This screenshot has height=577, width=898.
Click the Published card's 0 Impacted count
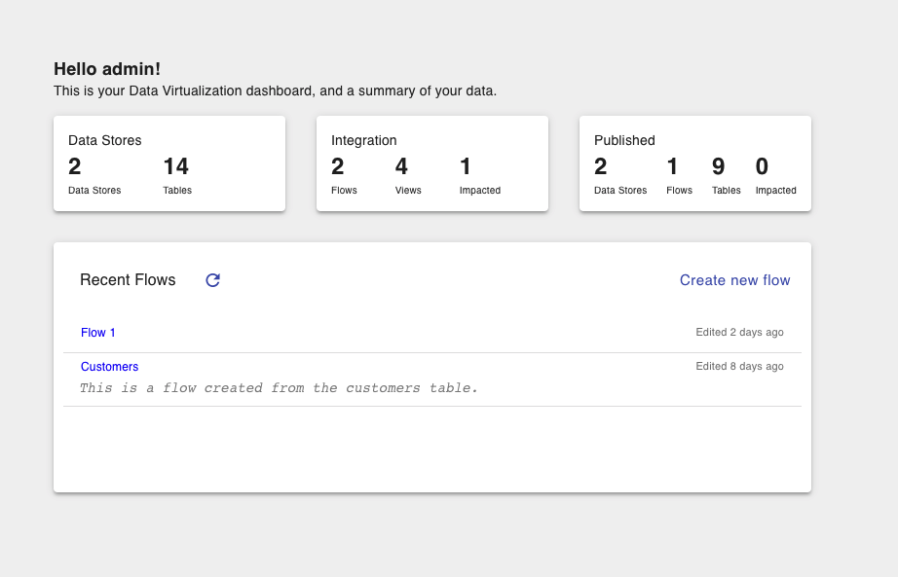coord(762,167)
